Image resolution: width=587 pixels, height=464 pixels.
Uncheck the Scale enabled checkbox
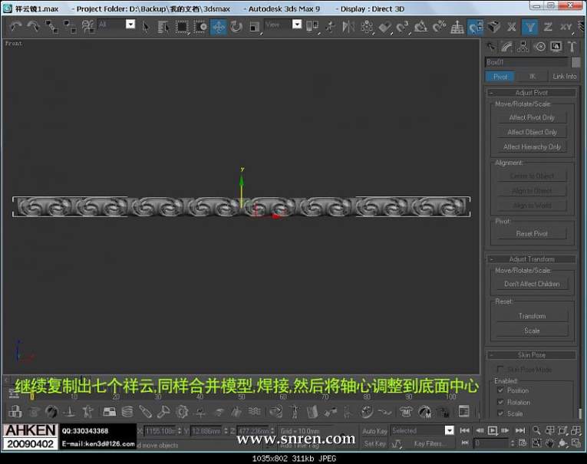(x=500, y=413)
